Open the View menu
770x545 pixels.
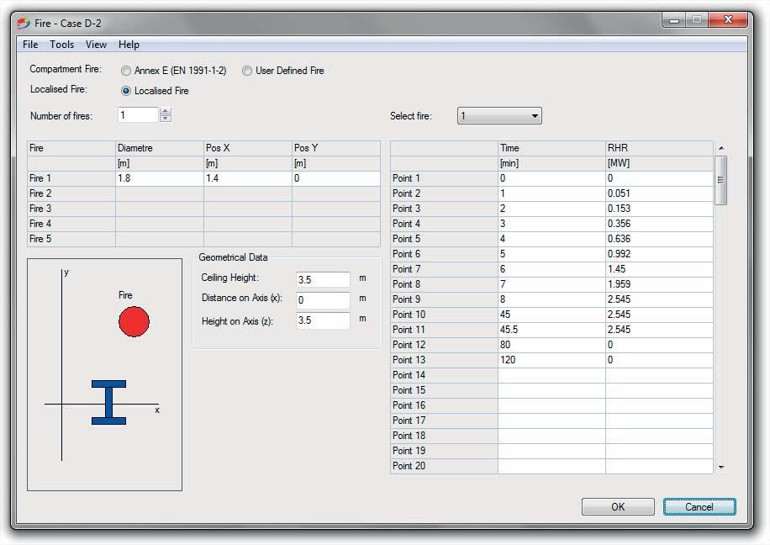click(x=96, y=45)
